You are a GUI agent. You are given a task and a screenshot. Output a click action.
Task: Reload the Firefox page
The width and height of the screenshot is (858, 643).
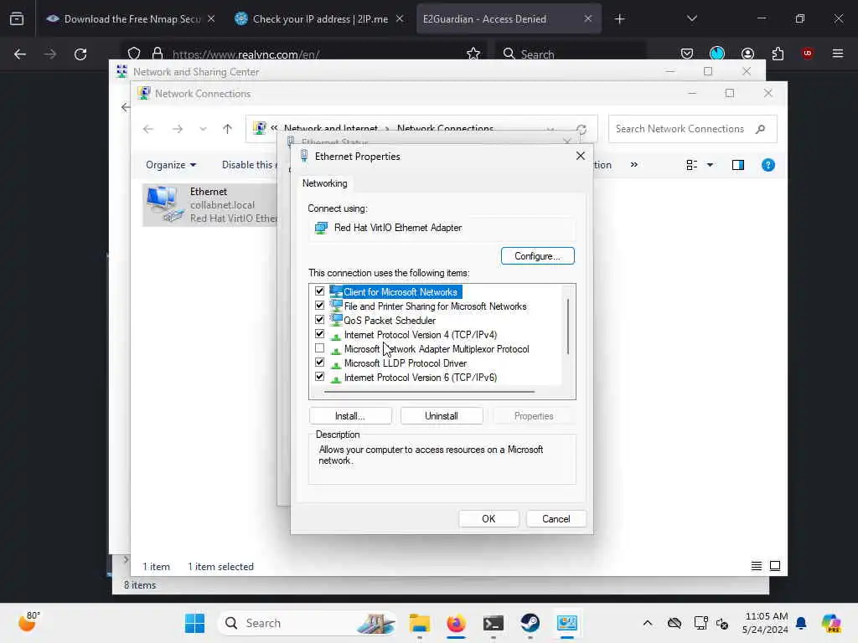(x=80, y=54)
